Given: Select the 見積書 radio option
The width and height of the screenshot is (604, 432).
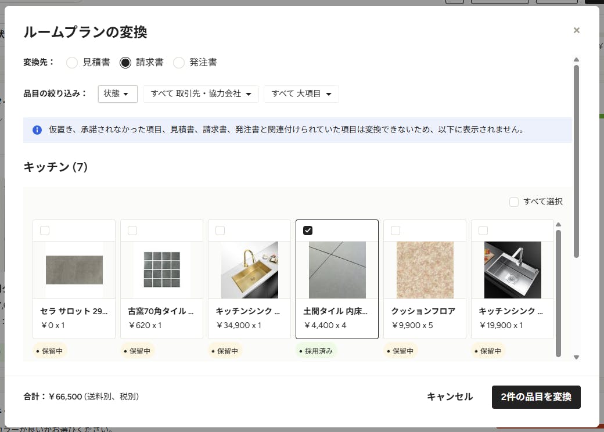Looking at the screenshot, I should tap(71, 62).
